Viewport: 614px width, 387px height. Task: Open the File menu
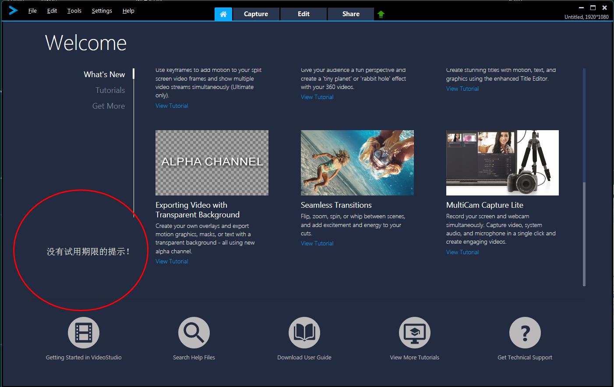point(32,11)
